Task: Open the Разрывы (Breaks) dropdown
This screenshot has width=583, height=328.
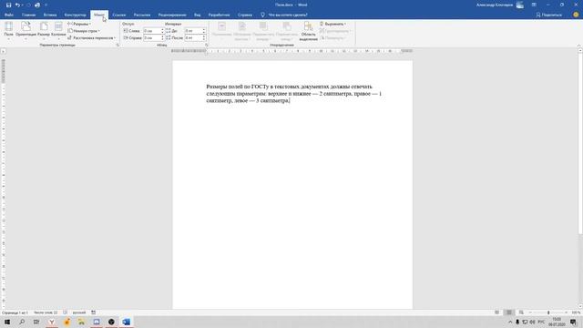Action: click(79, 24)
